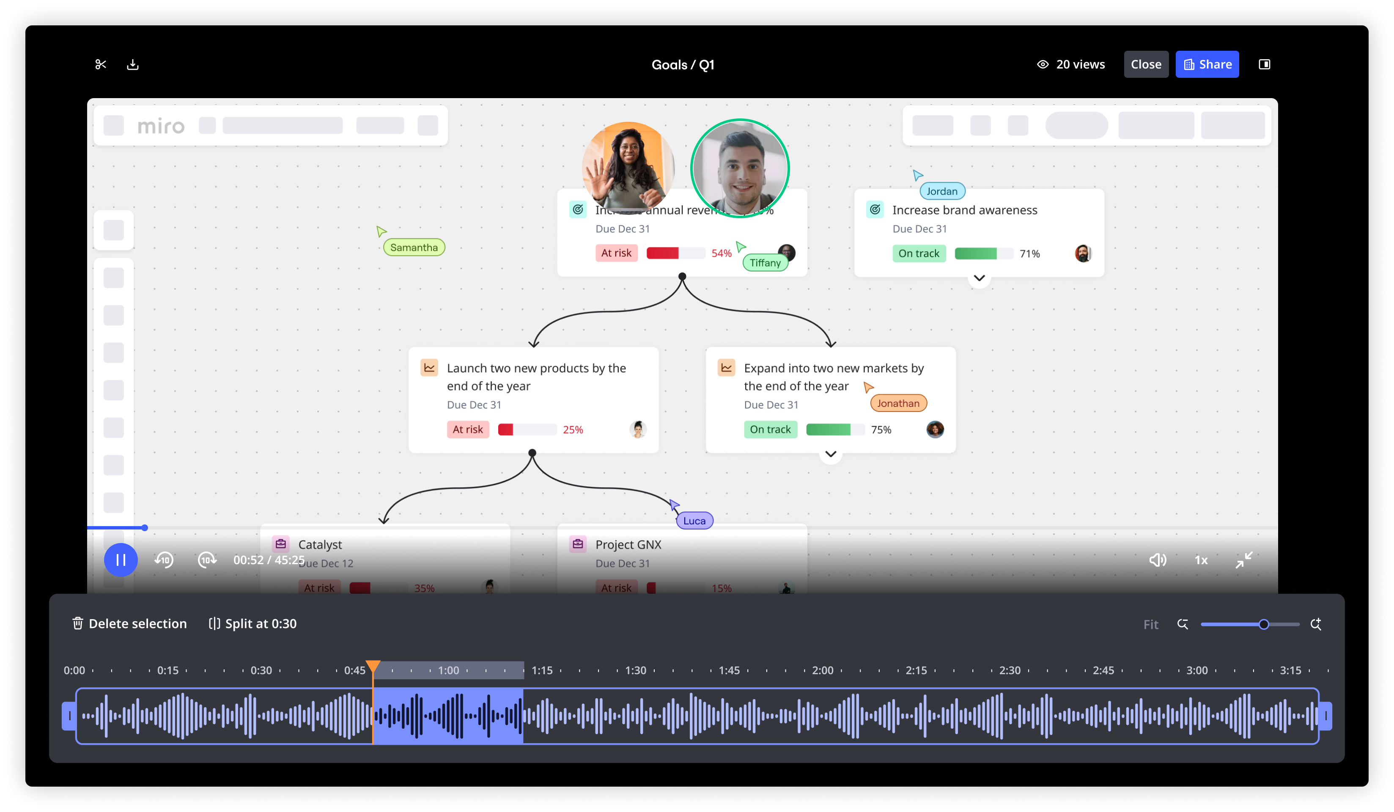Click the orange playhead marker on timeline

373,665
